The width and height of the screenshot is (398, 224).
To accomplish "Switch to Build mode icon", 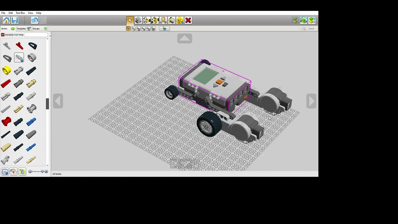I will (x=295, y=21).
